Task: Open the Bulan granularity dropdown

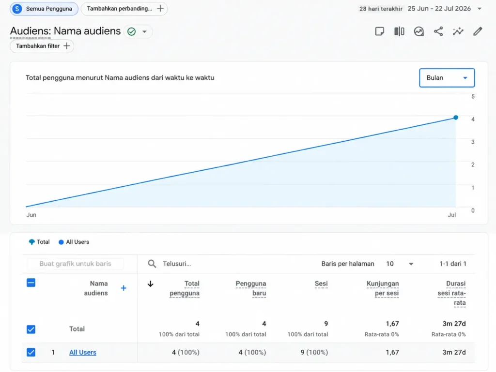Action: pyautogui.click(x=447, y=78)
